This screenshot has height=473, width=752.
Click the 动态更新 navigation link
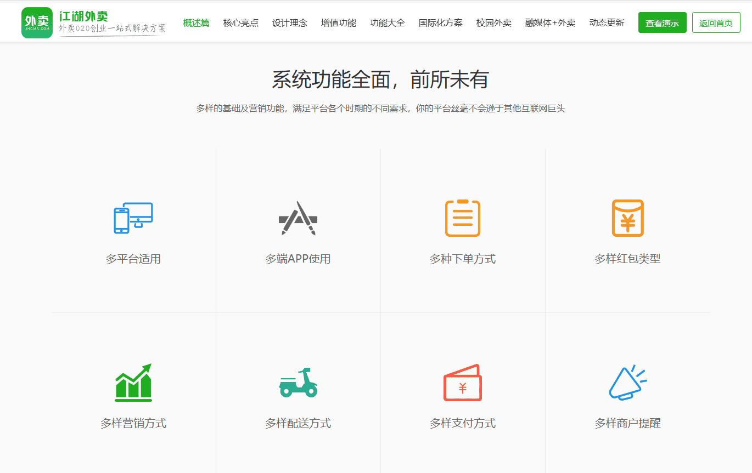(607, 23)
